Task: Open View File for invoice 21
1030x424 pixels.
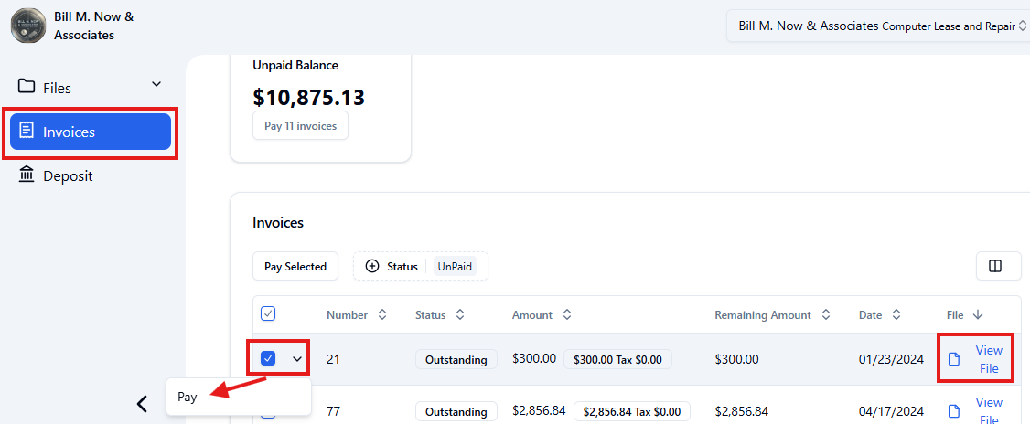Action: 989,359
